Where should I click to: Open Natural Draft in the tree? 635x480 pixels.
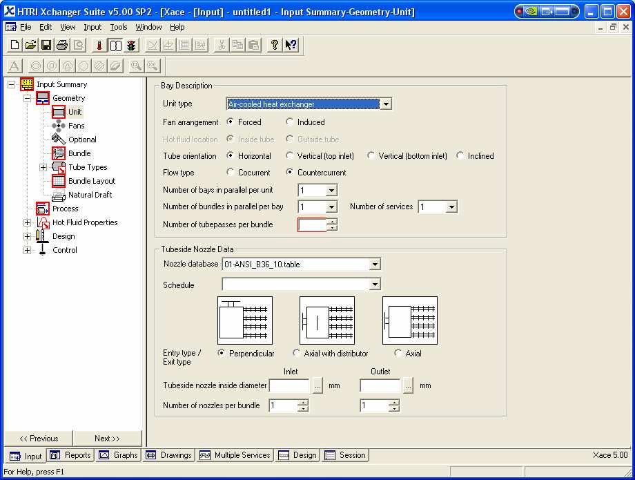click(90, 195)
